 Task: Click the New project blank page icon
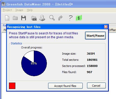tap(7, 18)
